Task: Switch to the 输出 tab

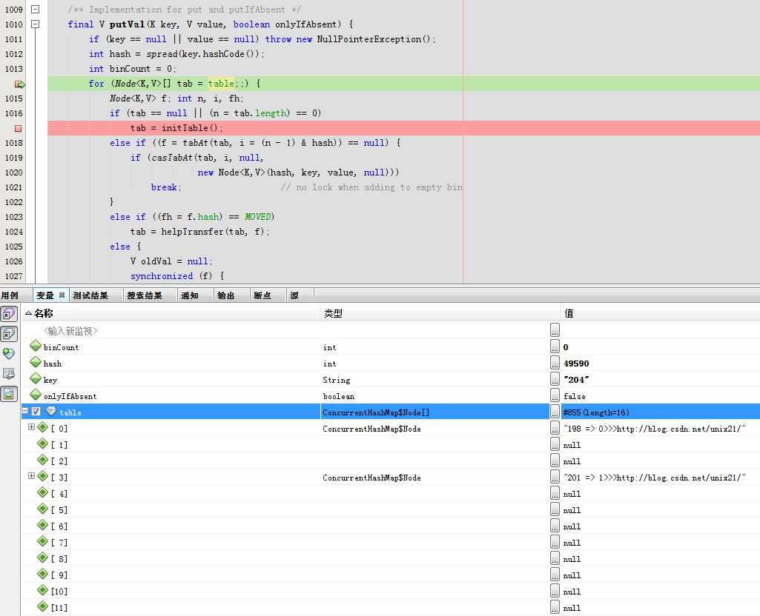Action: click(x=226, y=295)
